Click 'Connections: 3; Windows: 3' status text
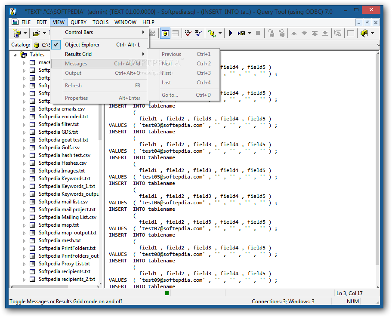 coord(283,302)
